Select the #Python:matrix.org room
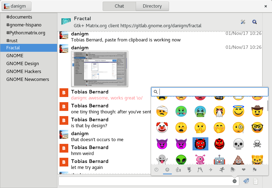This screenshot has height=188, width=272. point(26,33)
